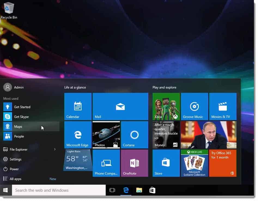Show All apps list
Screen dimensions: 258x201
pos(12,179)
